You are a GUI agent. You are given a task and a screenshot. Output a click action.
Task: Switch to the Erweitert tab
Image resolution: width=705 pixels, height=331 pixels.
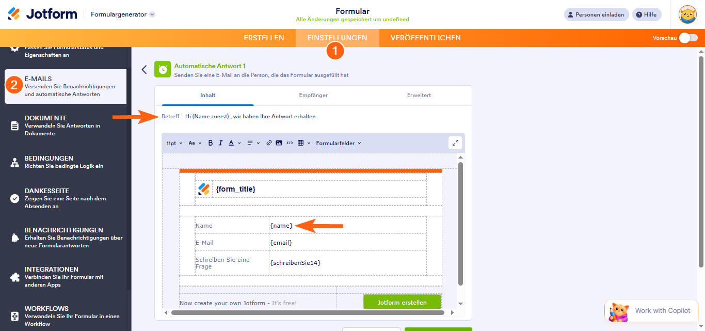pyautogui.click(x=419, y=96)
